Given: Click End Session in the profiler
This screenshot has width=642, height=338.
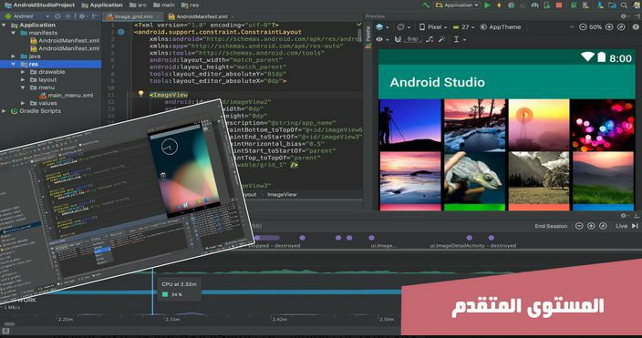Looking at the screenshot, I should (551, 226).
